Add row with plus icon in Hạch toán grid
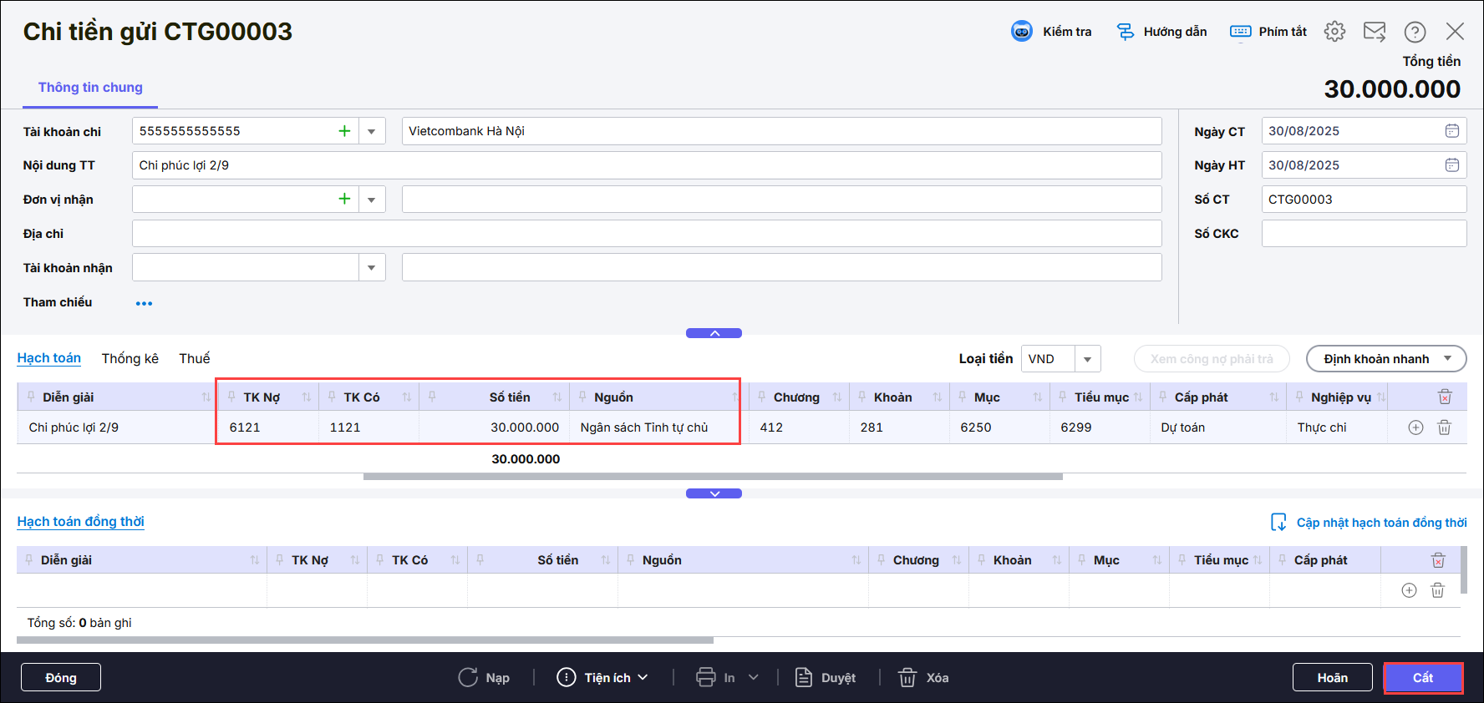 [x=1415, y=427]
